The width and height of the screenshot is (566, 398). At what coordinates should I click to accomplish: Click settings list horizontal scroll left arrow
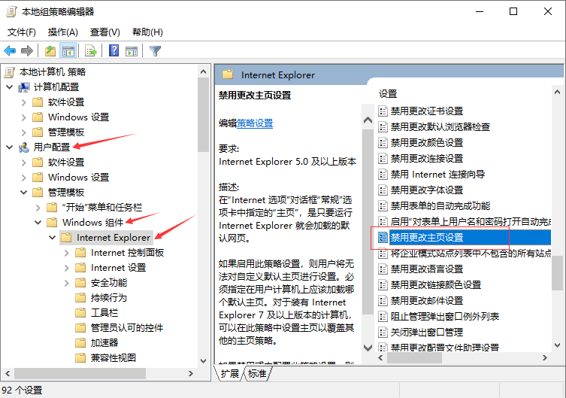(x=380, y=357)
